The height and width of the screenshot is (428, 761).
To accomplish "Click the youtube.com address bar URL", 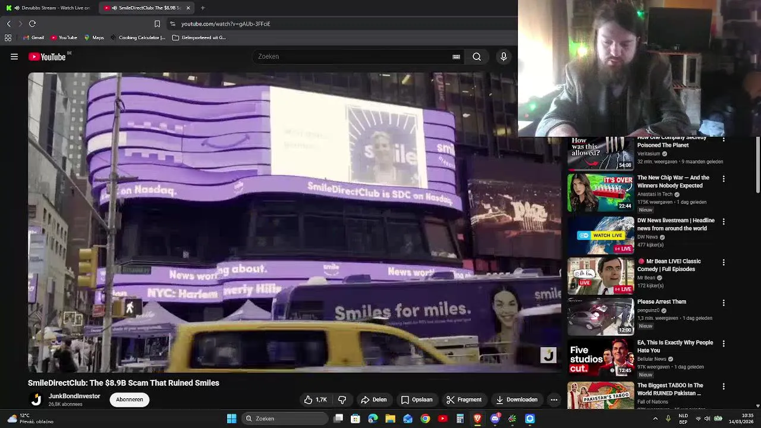I will 225,24.
